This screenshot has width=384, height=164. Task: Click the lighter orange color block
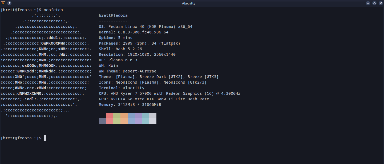[x=124, y=121]
